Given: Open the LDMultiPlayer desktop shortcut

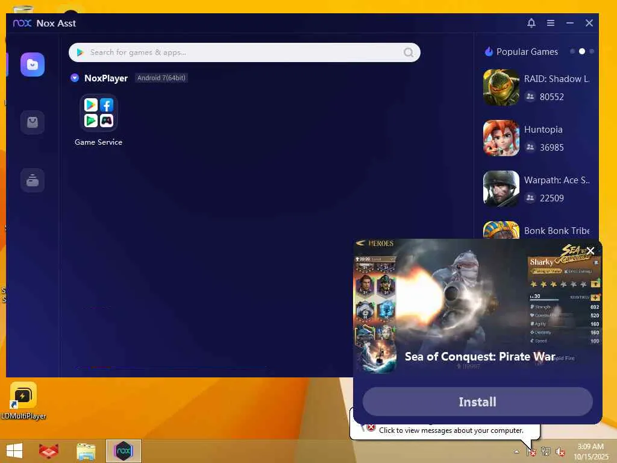Looking at the screenshot, I should (23, 401).
